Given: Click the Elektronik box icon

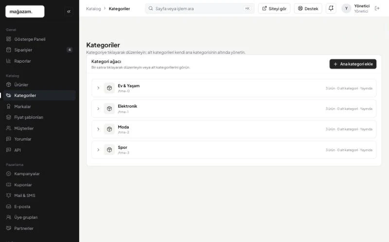Looking at the screenshot, I should point(109,109).
